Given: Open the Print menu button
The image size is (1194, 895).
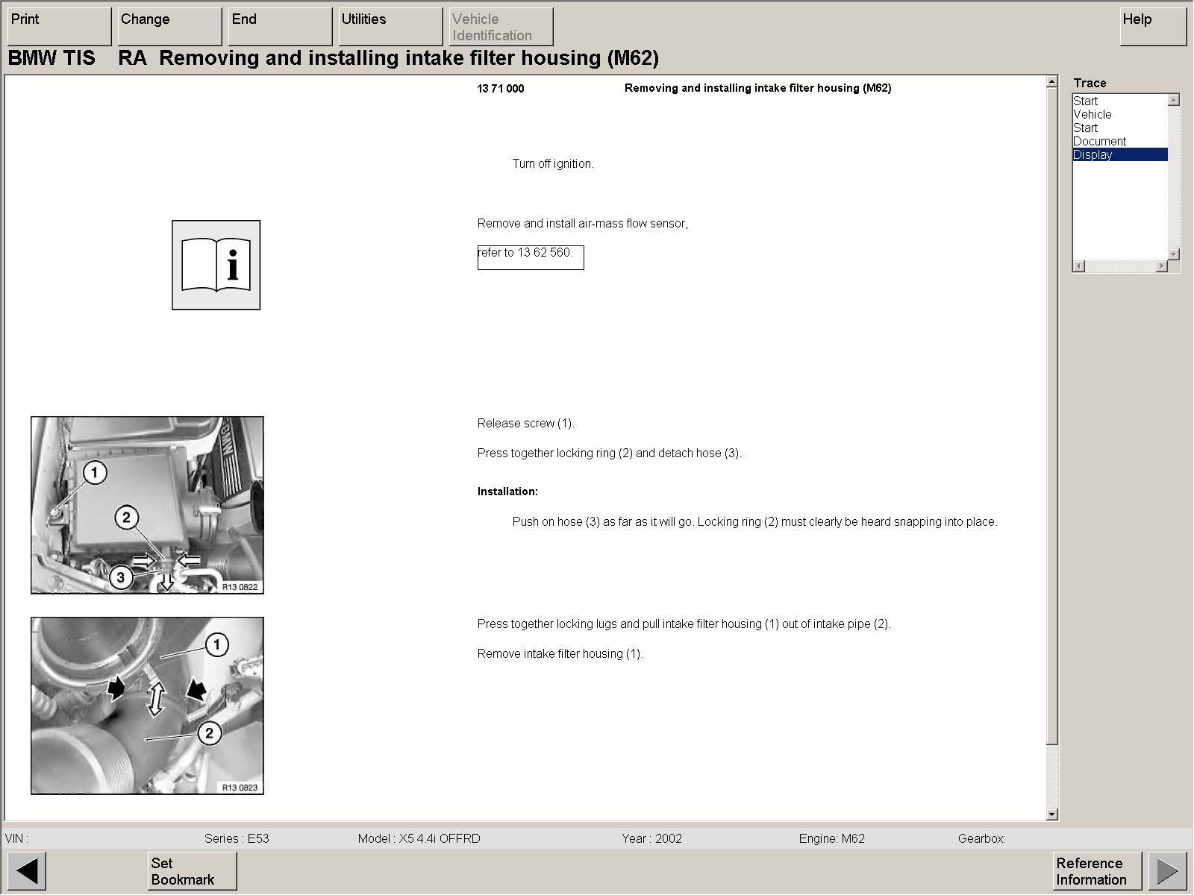Looking at the screenshot, I should pyautogui.click(x=59, y=26).
